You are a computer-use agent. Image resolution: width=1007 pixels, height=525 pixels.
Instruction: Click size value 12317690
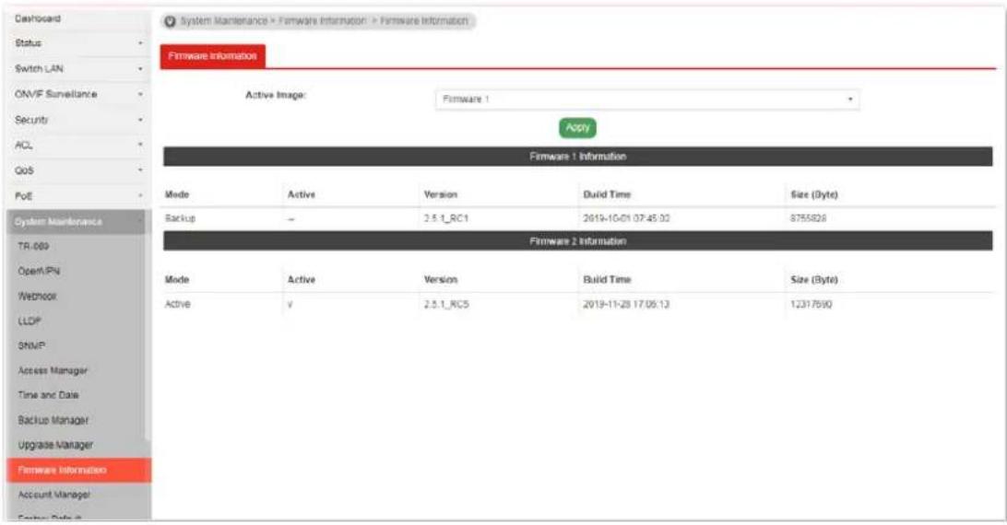tap(812, 304)
